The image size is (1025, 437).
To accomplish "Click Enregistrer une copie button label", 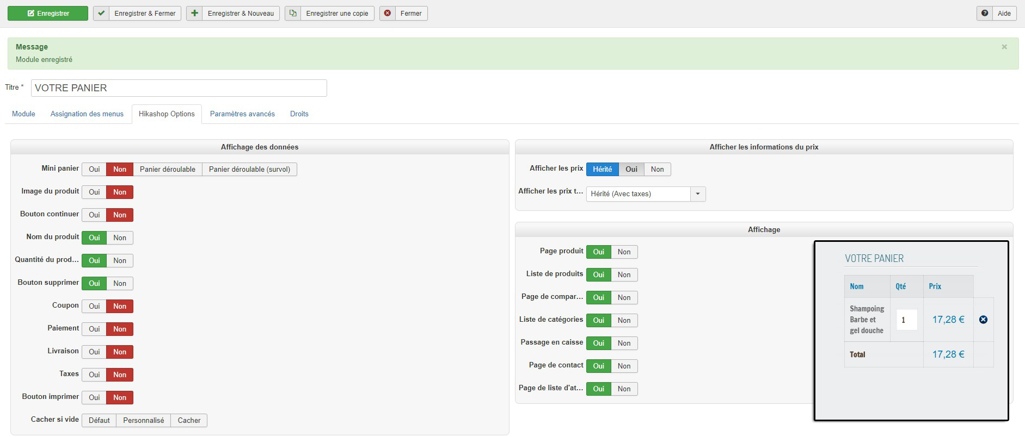I will (337, 14).
